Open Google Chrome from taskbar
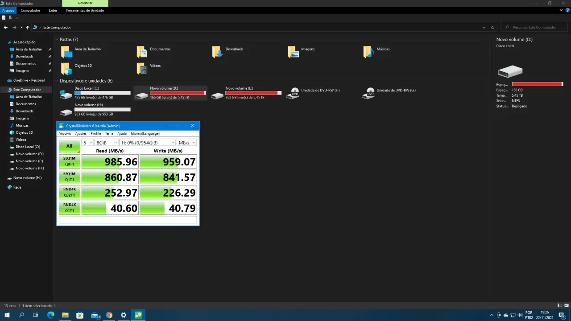The height and width of the screenshot is (321, 571). click(x=109, y=315)
